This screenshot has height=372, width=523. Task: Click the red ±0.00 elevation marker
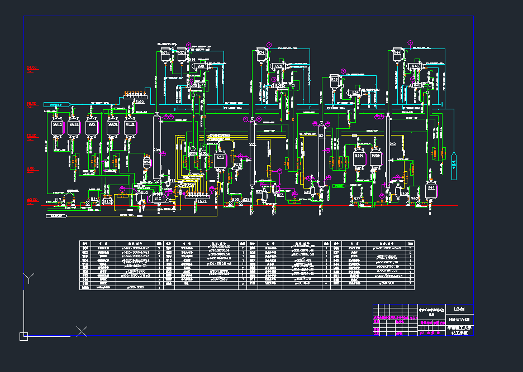point(32,199)
